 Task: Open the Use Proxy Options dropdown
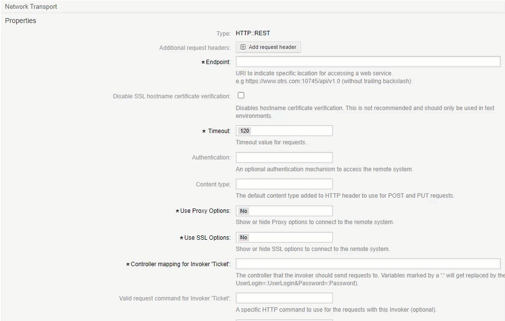(284, 211)
